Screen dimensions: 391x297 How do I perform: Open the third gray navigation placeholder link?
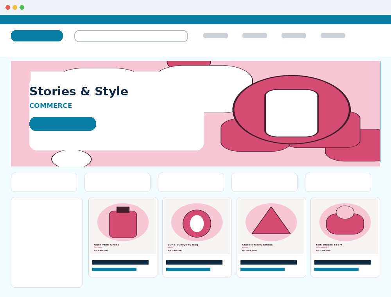pyautogui.click(x=294, y=36)
